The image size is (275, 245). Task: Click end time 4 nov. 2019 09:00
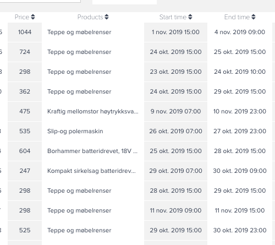[x=240, y=32]
